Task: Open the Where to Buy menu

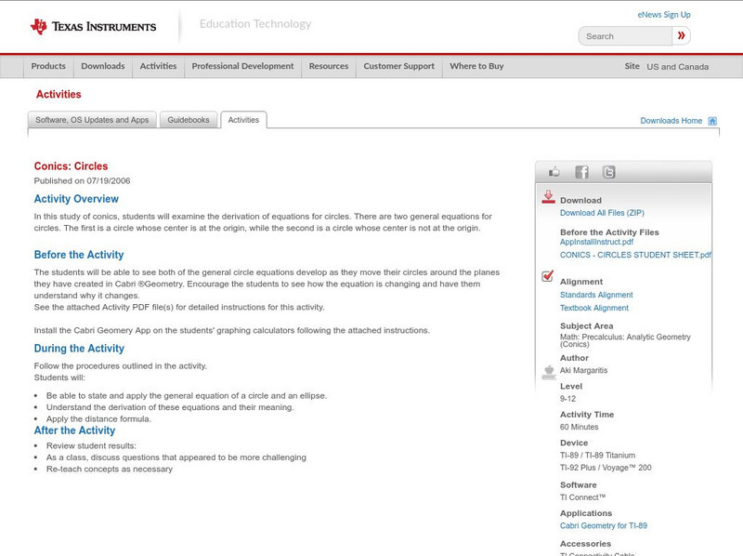Action: (x=476, y=66)
